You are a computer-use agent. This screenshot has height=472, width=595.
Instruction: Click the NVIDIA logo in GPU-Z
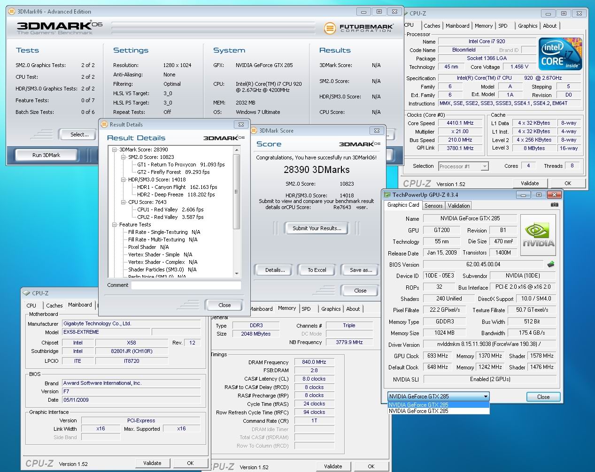click(538, 235)
